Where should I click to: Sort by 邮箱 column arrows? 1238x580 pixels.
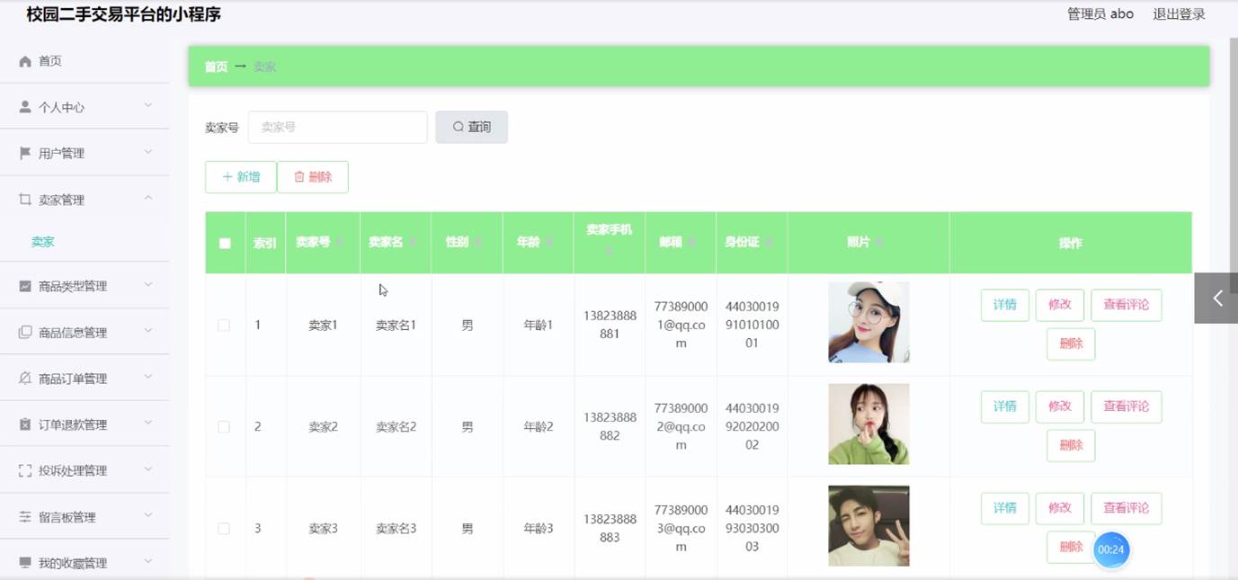pos(690,243)
